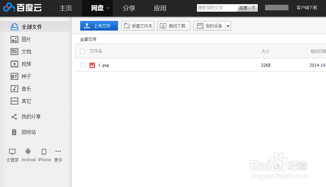Image resolution: width=326 pixels, height=187 pixels.
Task: Select the 视频 video icon
Action: [14, 64]
